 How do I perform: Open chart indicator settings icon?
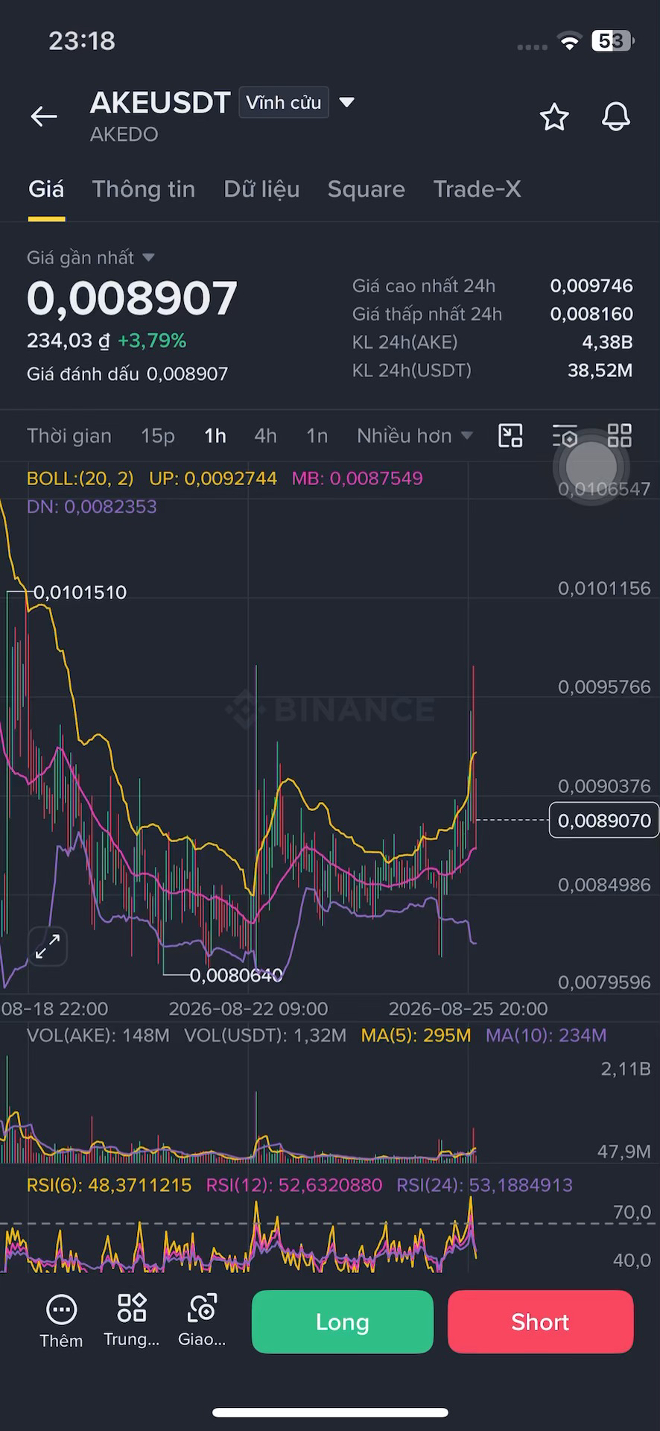(565, 435)
